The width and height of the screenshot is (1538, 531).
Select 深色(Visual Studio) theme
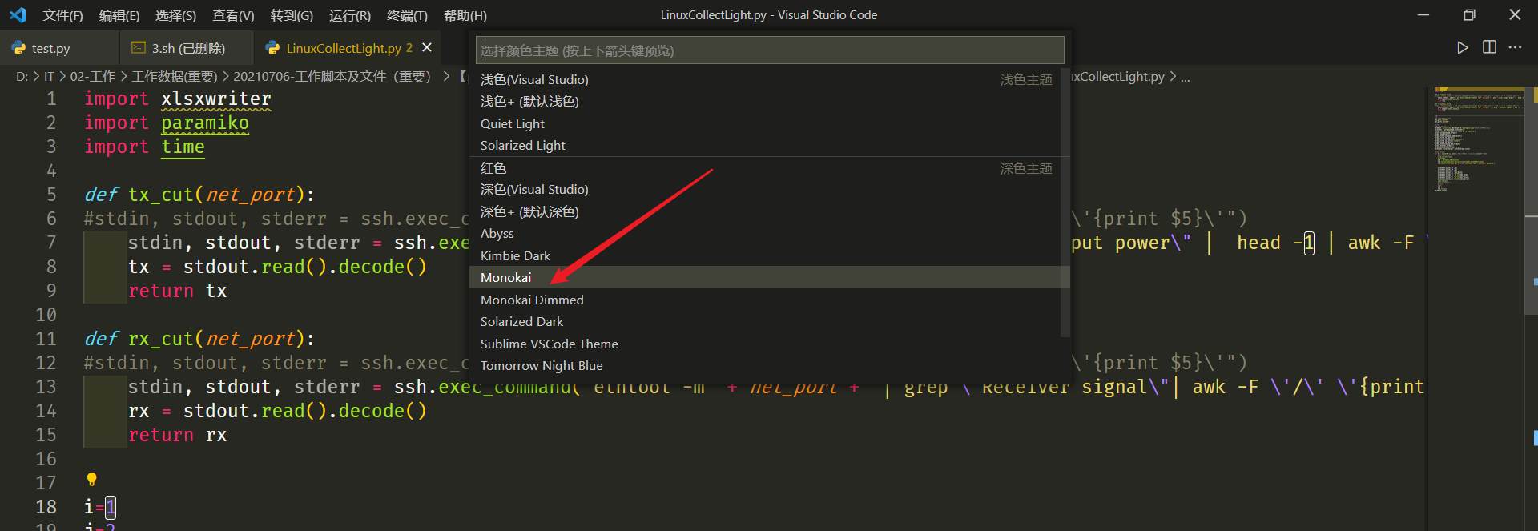point(769,189)
